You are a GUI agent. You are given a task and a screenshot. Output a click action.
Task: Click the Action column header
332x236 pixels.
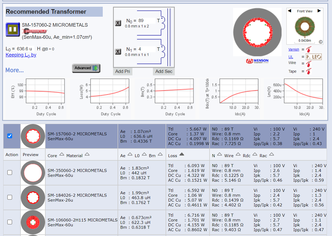(x=12, y=155)
